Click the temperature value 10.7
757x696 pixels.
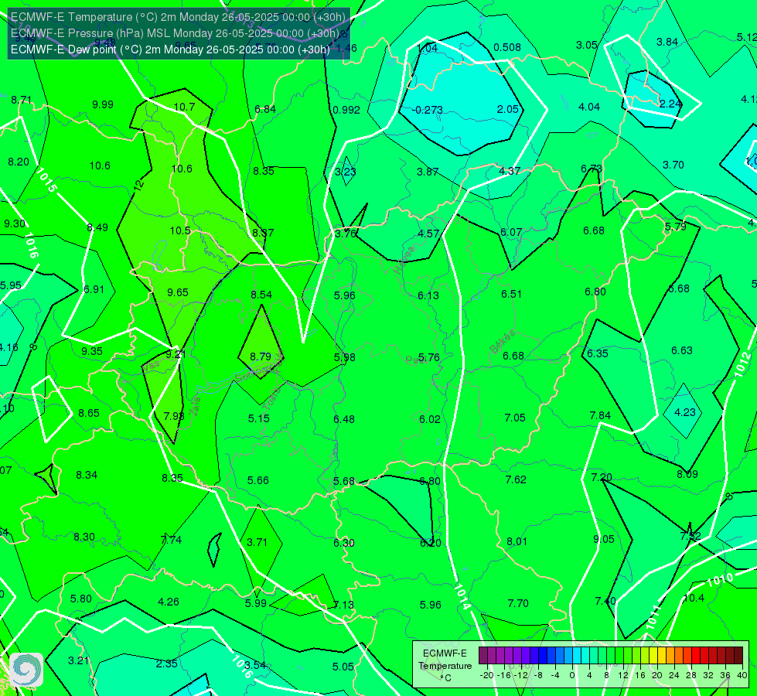pyautogui.click(x=184, y=107)
